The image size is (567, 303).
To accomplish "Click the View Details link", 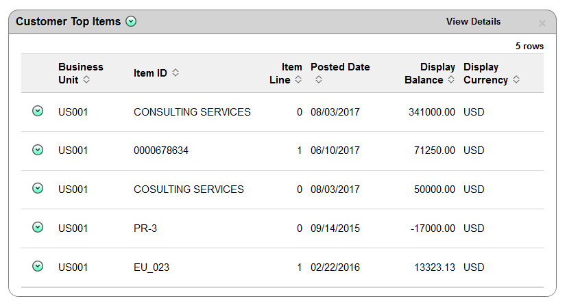I will (x=473, y=22).
